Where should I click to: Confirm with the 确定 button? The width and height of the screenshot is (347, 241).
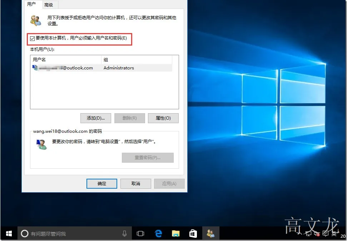pos(102,184)
